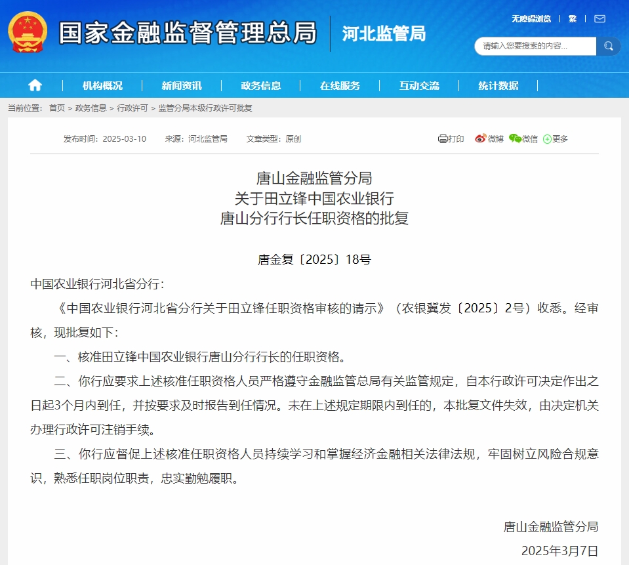Share via the Weibo icon
The width and height of the screenshot is (629, 565).
click(x=480, y=138)
